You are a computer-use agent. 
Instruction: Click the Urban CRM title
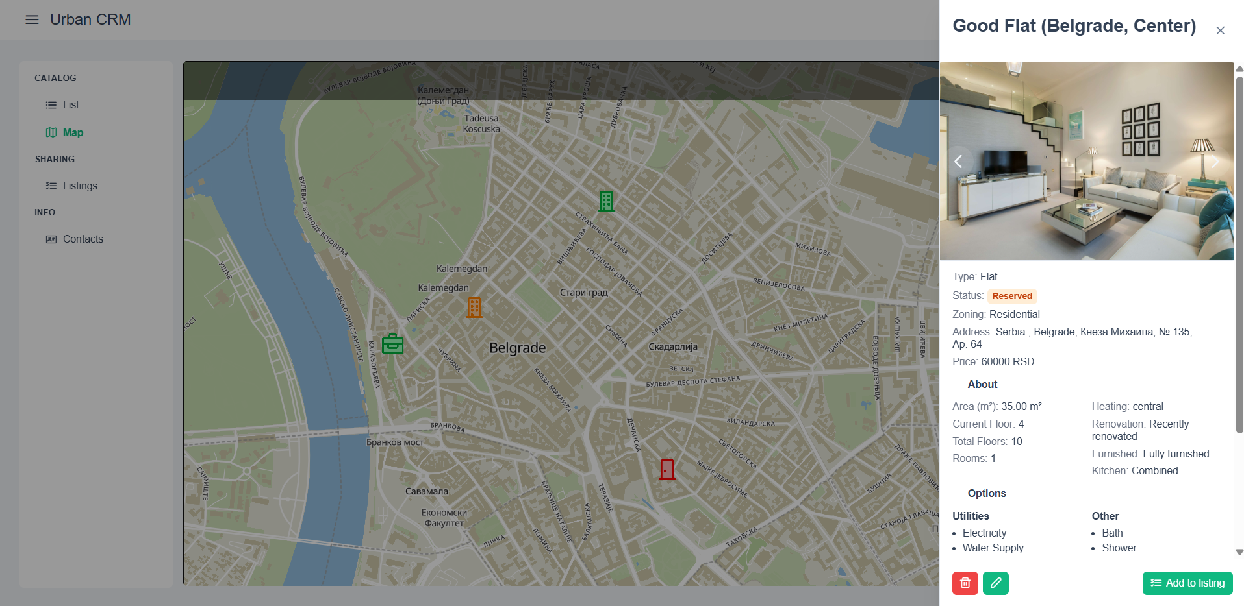pyautogui.click(x=90, y=19)
